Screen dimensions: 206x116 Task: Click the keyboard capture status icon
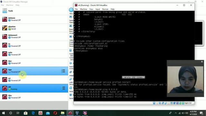tap(183, 103)
